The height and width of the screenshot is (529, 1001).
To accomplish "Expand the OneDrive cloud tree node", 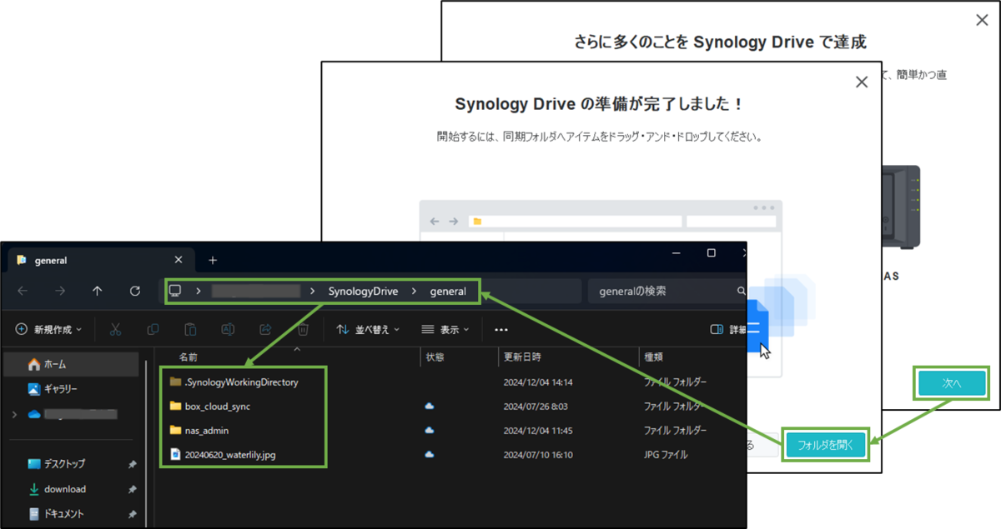I will tap(14, 414).
